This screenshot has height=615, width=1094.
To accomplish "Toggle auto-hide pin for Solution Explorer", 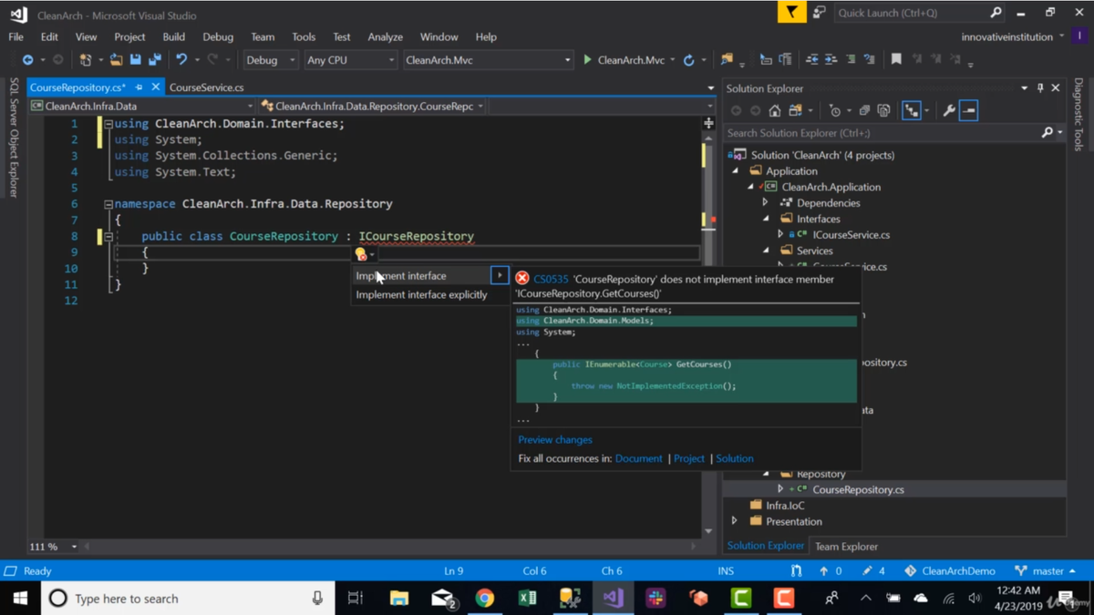I will coord(1040,88).
